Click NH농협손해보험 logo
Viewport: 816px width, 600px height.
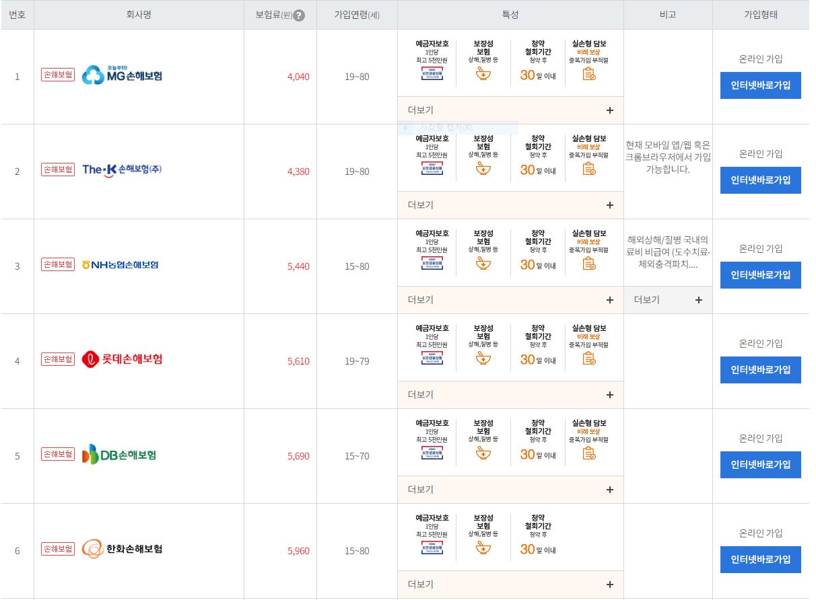[120, 265]
